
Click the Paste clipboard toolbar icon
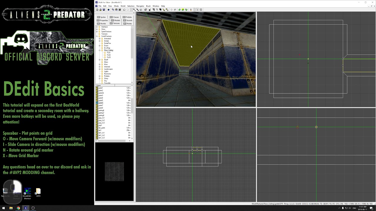(x=116, y=10)
